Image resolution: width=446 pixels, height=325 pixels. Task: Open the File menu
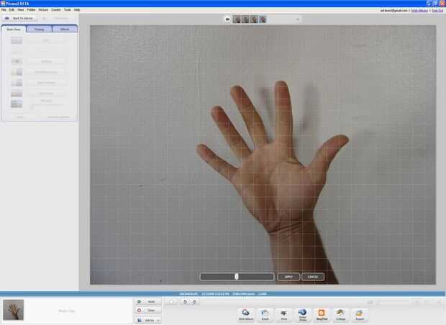4,9
